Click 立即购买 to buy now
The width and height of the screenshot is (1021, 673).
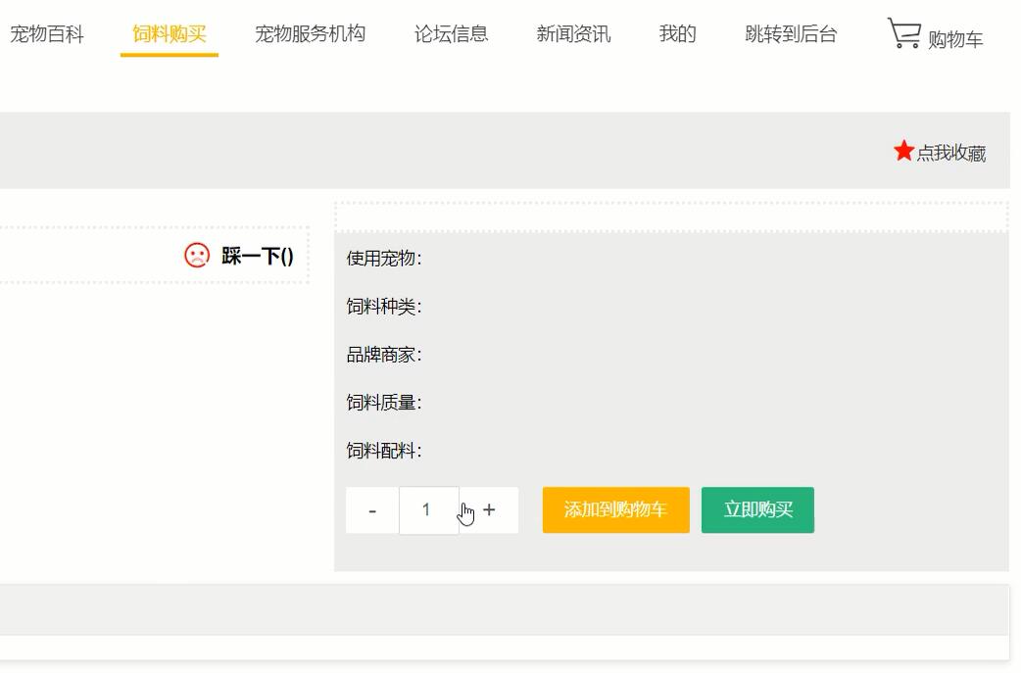point(757,509)
